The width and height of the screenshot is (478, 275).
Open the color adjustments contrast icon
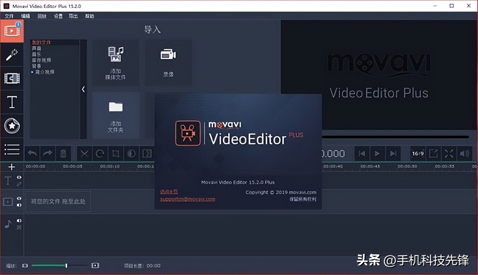(x=131, y=153)
